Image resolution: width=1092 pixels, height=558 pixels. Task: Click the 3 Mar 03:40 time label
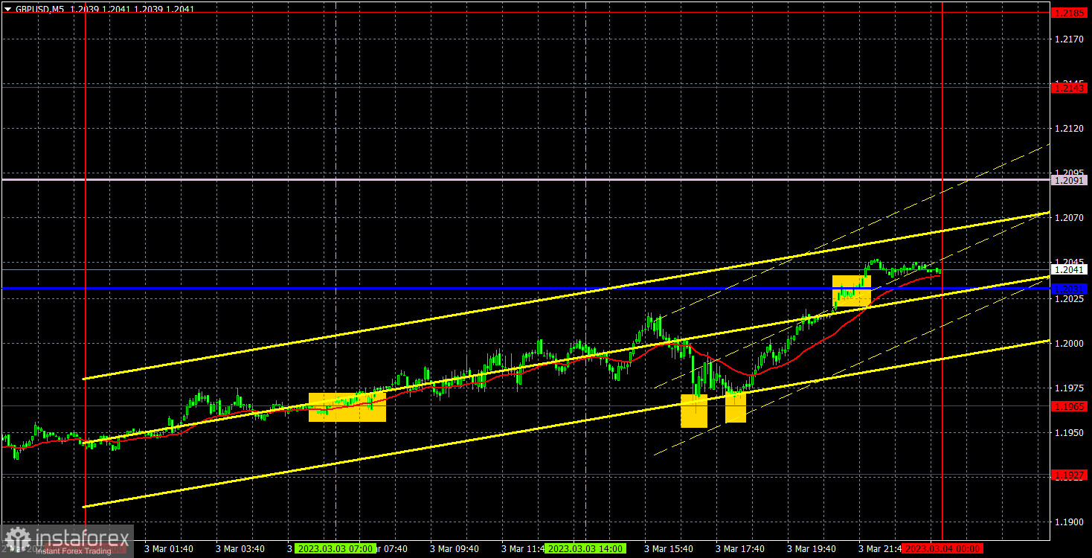(x=240, y=548)
